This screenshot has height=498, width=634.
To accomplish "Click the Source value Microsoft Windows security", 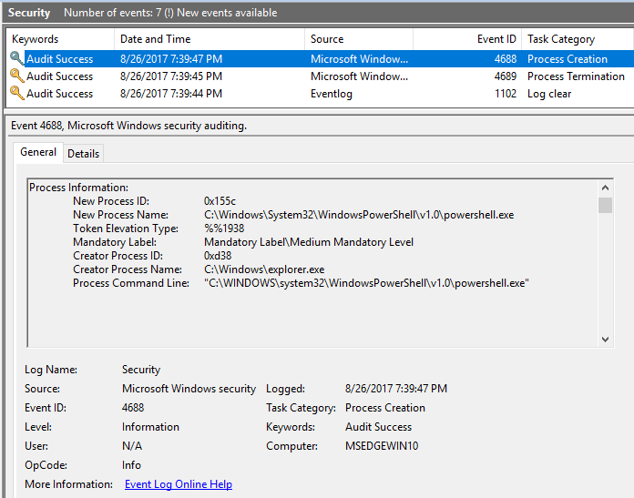I will tap(189, 389).
